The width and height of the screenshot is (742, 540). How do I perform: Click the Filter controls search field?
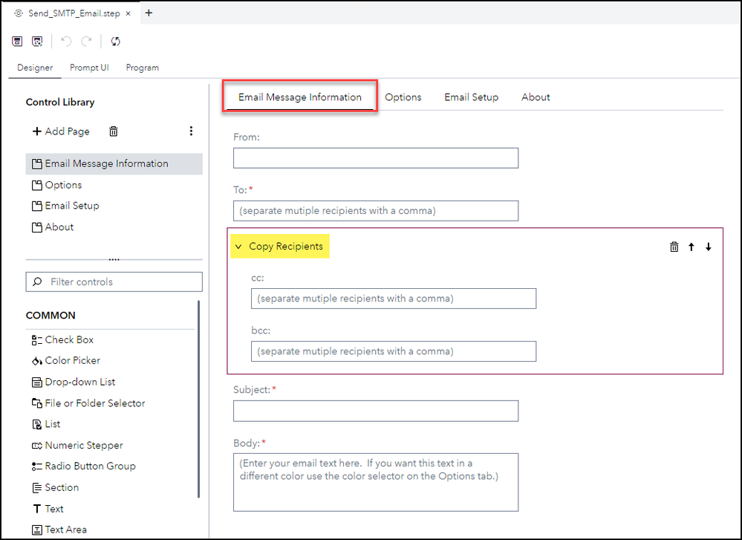pos(114,282)
